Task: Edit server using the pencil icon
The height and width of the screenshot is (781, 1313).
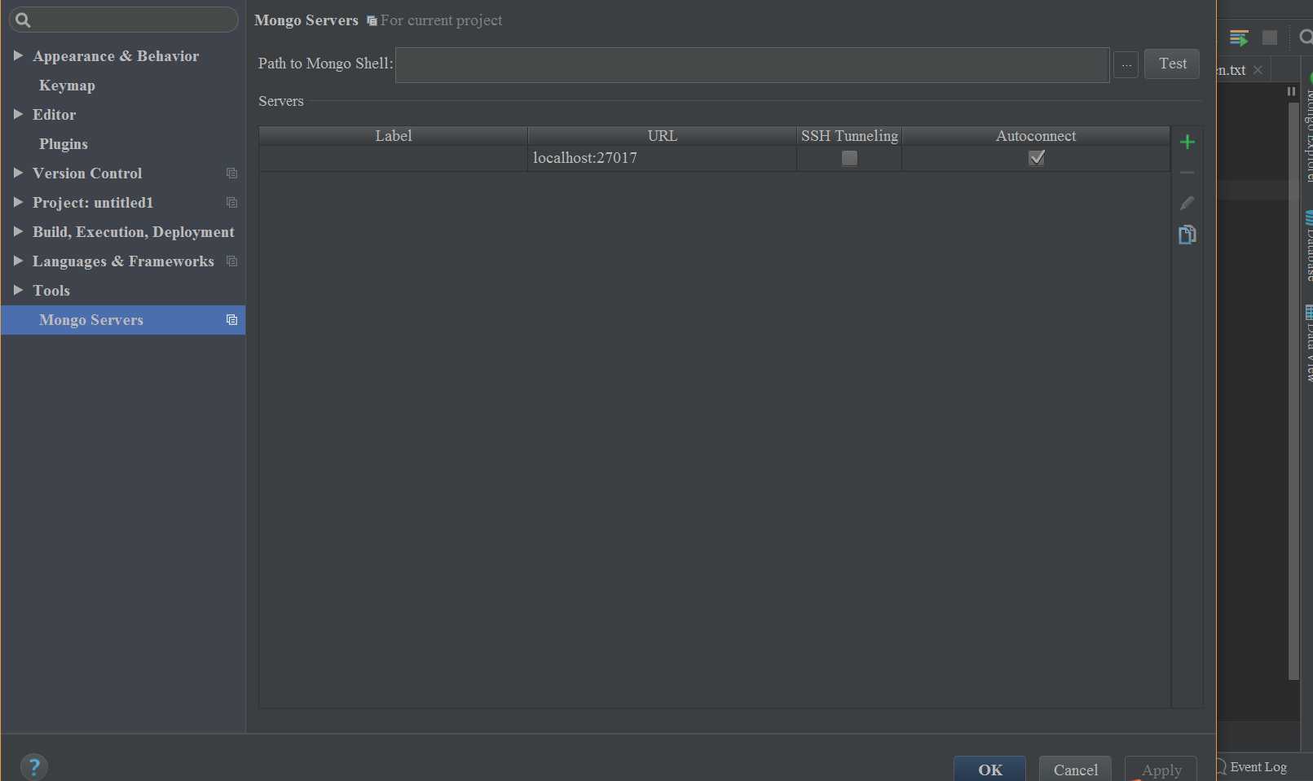Action: click(x=1187, y=203)
